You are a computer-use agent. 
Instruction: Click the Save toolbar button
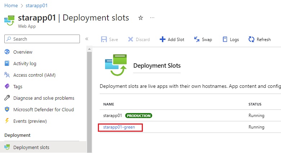tap(109, 39)
